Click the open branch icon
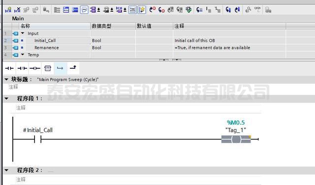The width and height of the screenshot is (315, 185). click(60, 68)
